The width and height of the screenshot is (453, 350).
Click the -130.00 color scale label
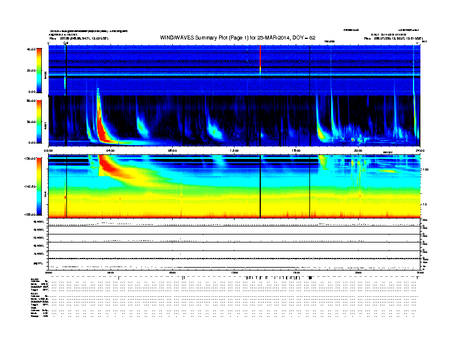[x=30, y=158]
